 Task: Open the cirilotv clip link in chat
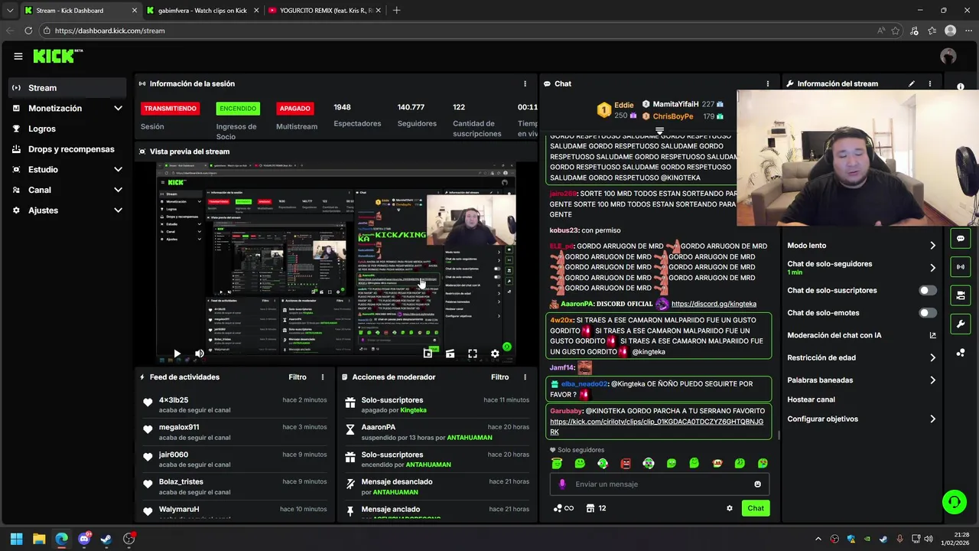pos(656,427)
